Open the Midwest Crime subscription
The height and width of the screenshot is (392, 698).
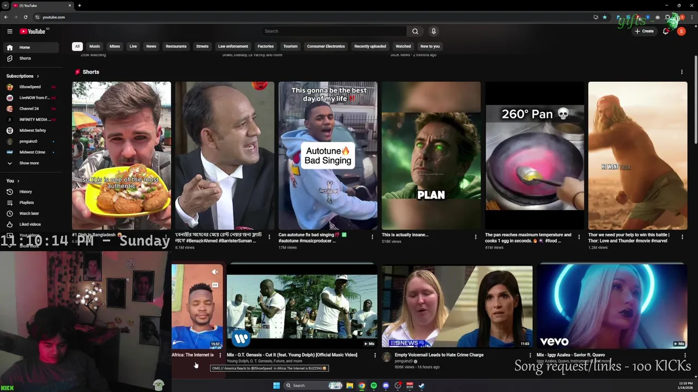pos(31,152)
